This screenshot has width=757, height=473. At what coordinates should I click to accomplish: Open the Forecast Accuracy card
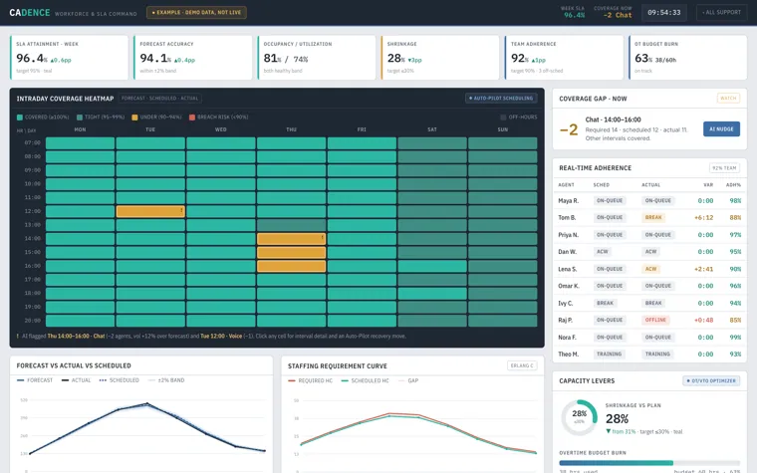(x=192, y=57)
